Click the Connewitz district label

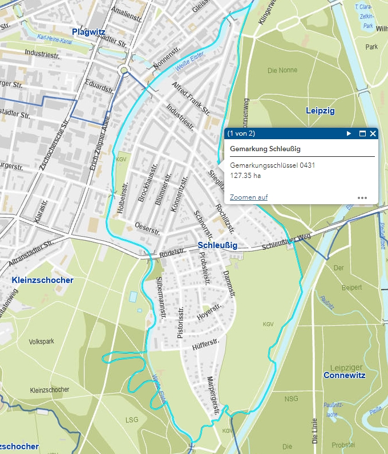pos(344,375)
